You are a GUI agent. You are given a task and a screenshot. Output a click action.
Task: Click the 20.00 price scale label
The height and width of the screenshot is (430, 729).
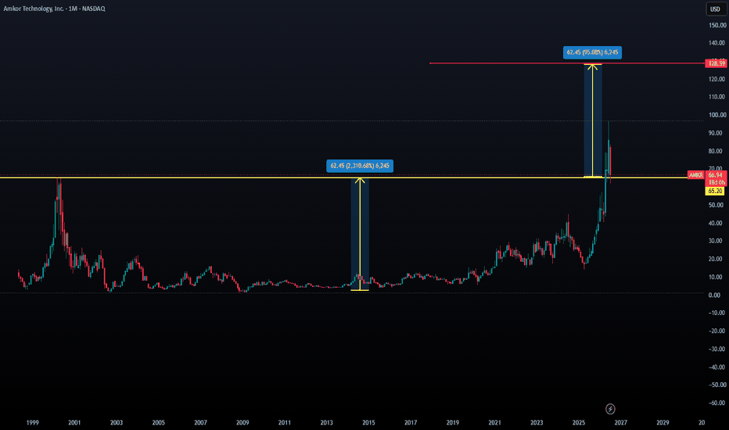(x=717, y=259)
